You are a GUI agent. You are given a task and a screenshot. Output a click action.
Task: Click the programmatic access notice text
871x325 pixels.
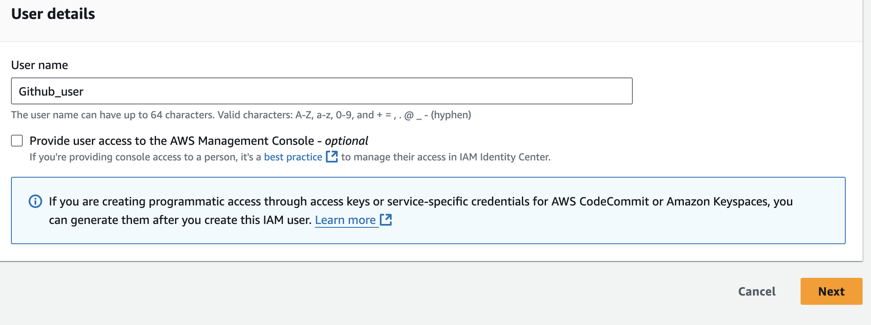coord(421,210)
